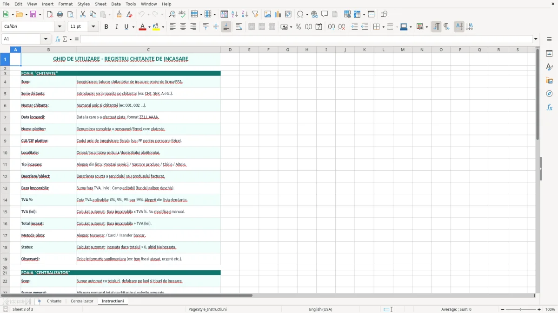This screenshot has width=558, height=313.
Task: Click Sort Ascending icon
Action: pyautogui.click(x=235, y=14)
